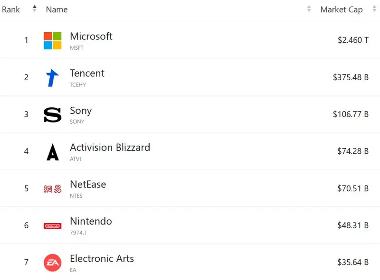Open the Nintendo company name link
This screenshot has height=280, width=380.
click(x=91, y=222)
